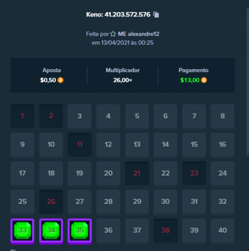
Task: Click the bitcoin icon beside $13,00 payout
Action: [204, 80]
